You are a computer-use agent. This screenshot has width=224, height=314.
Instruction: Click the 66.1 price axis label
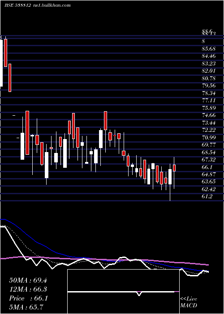pyautogui.click(x=207, y=167)
